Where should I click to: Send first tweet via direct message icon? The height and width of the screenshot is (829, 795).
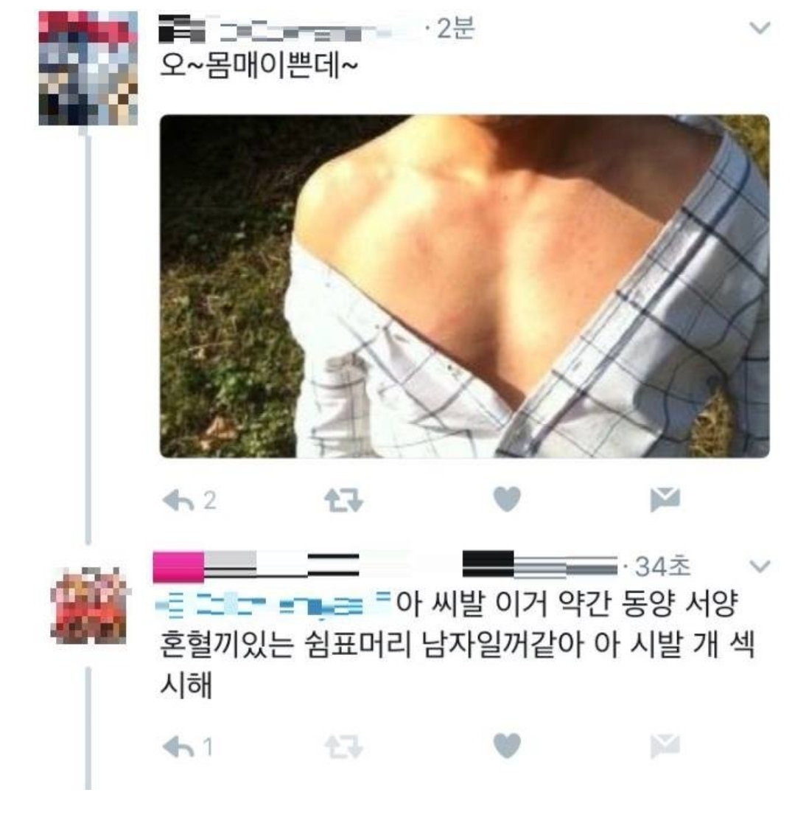pos(665,499)
